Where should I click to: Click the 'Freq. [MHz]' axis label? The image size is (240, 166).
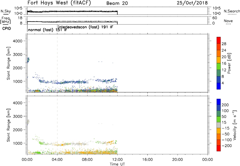coord(5,20)
